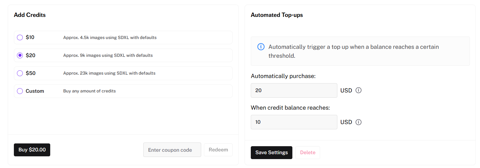Click the Add Credits heading
Image resolution: width=480 pixels, height=168 pixels.
30,15
